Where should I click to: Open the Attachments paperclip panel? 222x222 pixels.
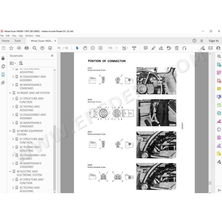pyautogui.click(x=3, y=83)
